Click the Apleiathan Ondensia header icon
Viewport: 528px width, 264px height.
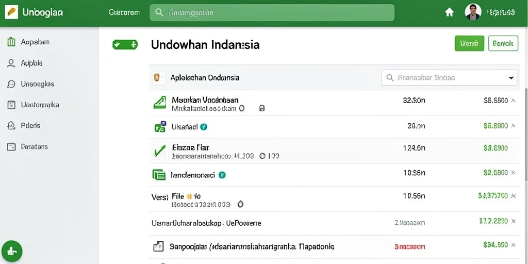[x=159, y=78]
